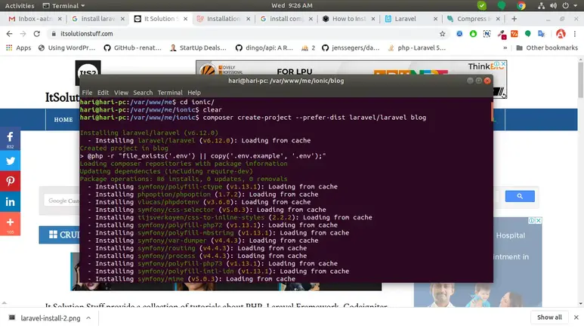584x328 pixels.
Task: Close the 'install larav' tab
Action: click(122, 19)
